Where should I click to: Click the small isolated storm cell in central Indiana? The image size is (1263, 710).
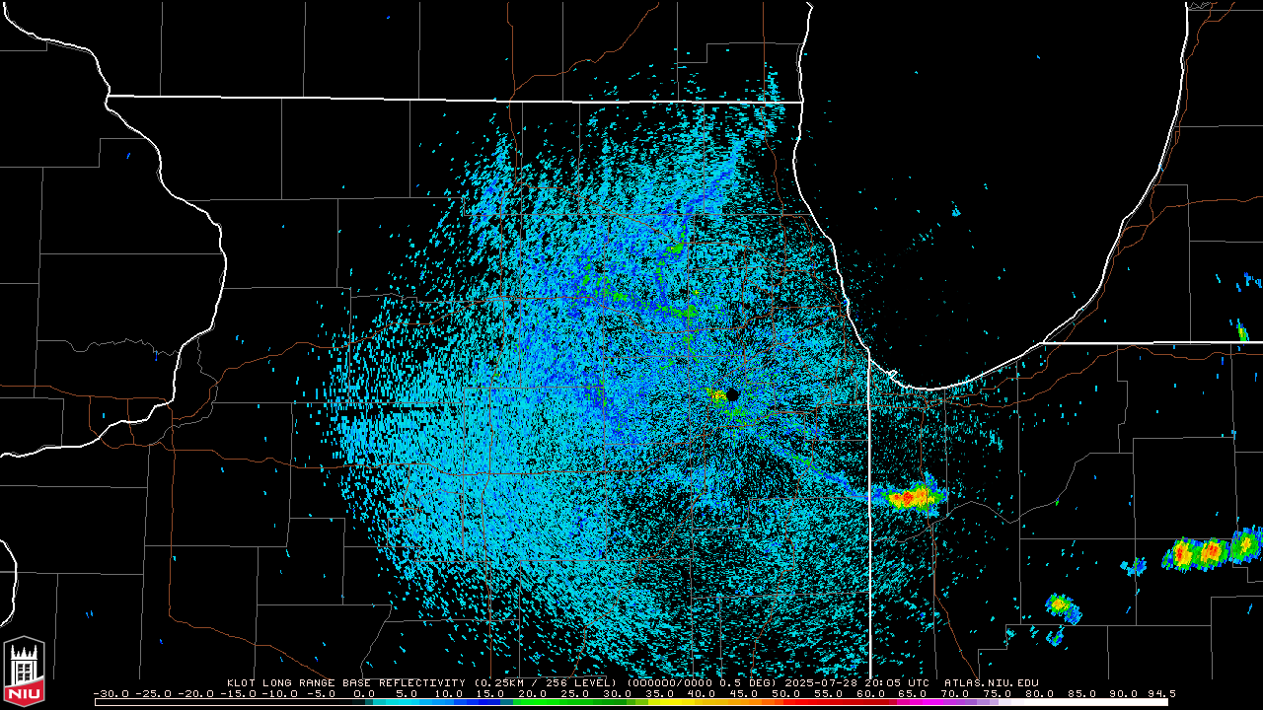1062,605
